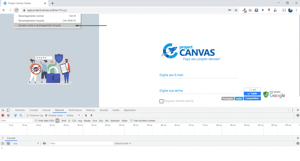Click the browser back arrow
Image resolution: width=300 pixels, height=161 pixels.
click(4, 10)
